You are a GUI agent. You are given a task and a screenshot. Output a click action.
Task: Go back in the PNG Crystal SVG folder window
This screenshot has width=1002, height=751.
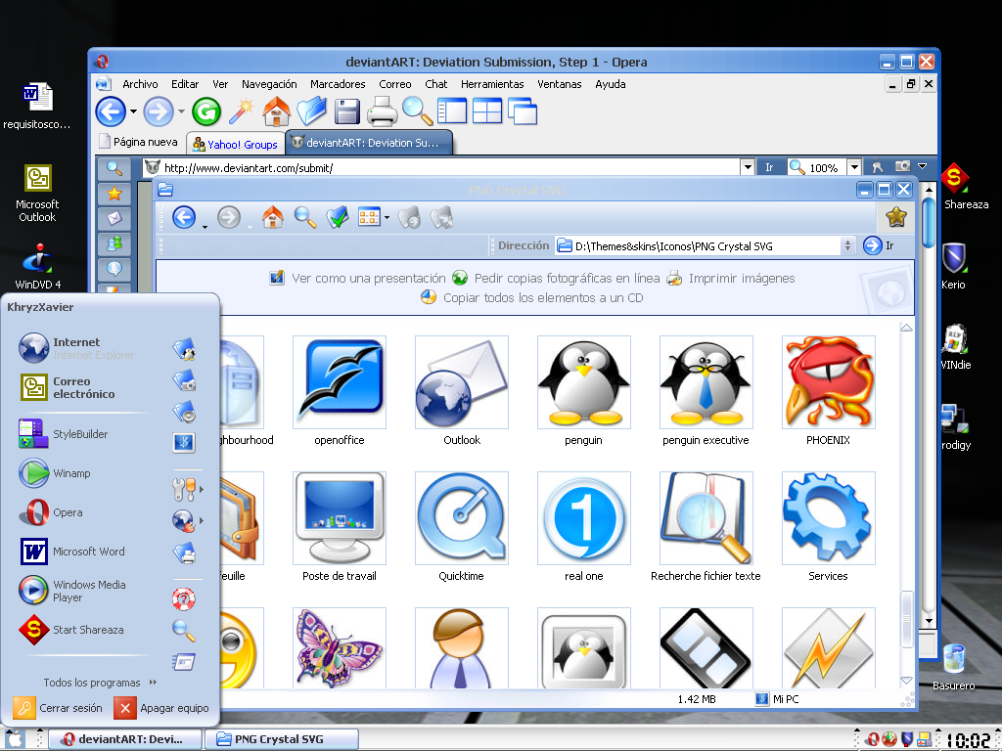pyautogui.click(x=184, y=218)
